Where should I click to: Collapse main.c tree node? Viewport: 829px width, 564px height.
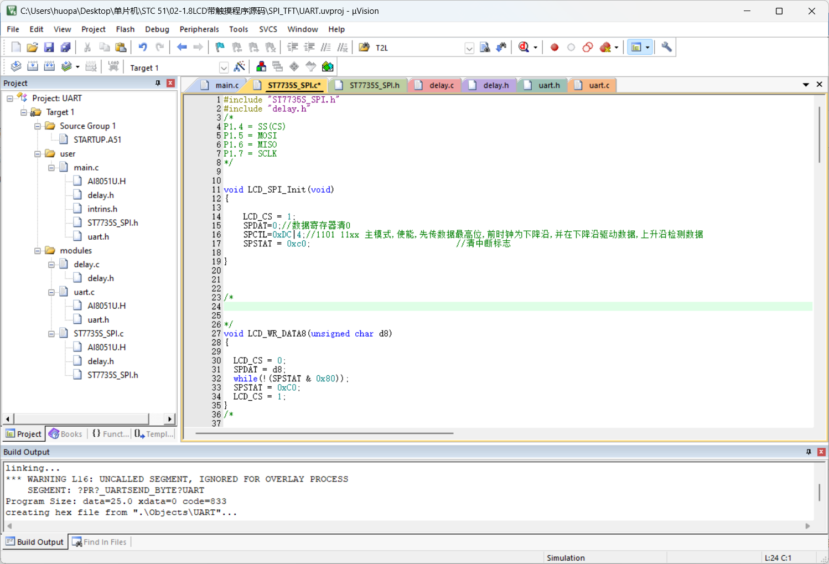[x=51, y=168]
